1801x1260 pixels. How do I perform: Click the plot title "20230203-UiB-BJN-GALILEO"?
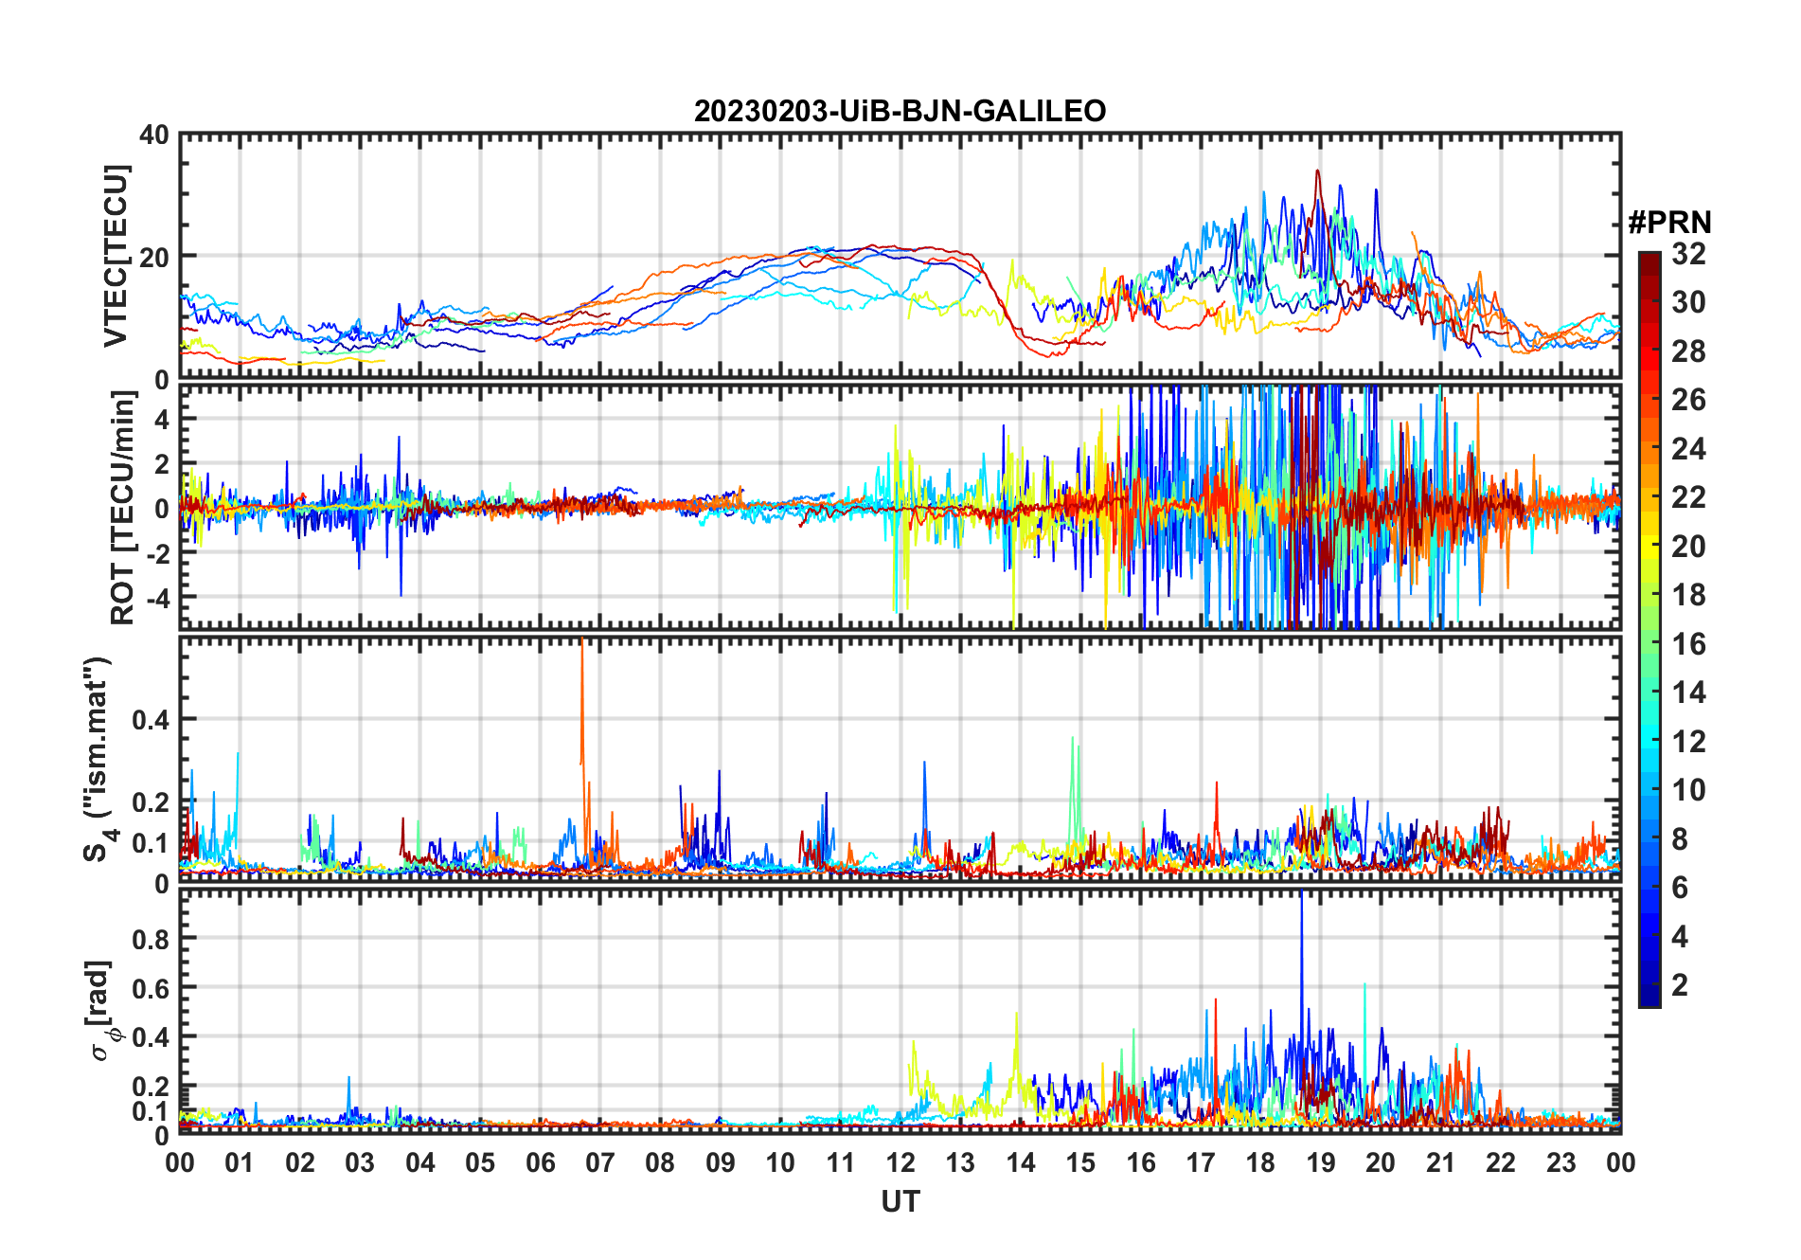point(900,112)
